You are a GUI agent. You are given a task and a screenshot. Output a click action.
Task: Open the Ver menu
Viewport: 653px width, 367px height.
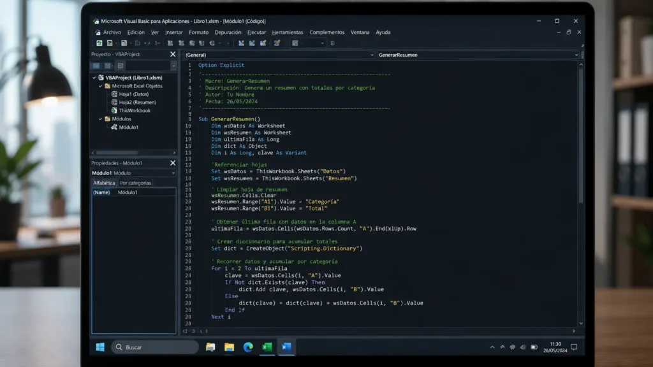[x=155, y=32]
